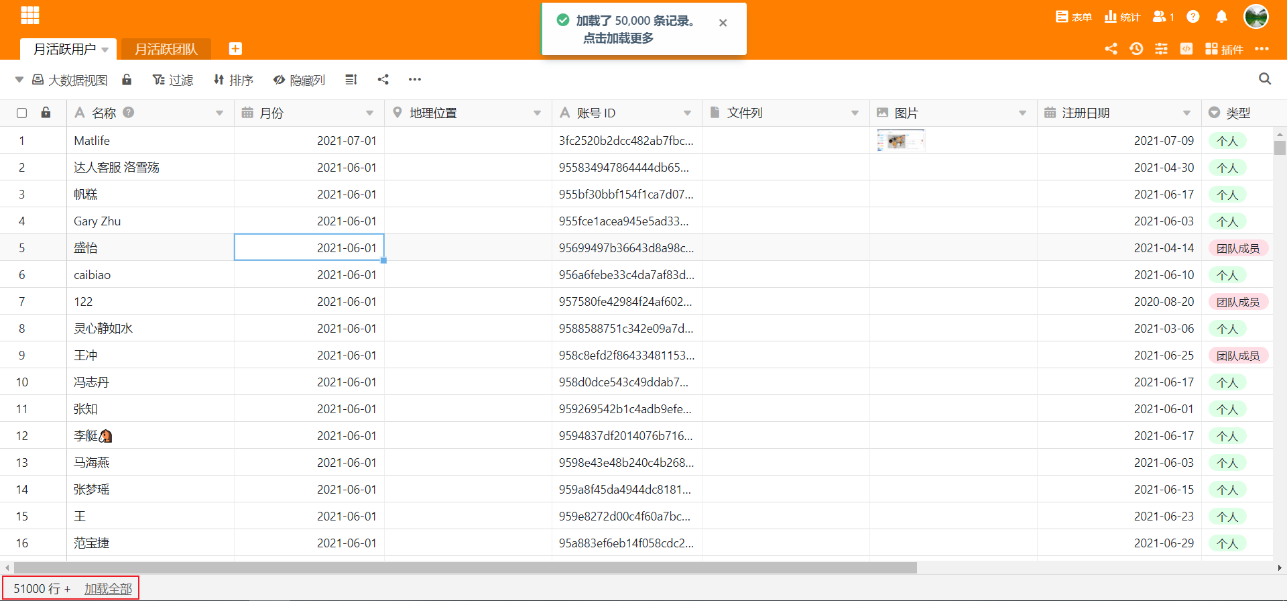Select the account ID cell 3fc2520b2dcc482ab7fbc...
Screen dimensions: 1287x601
pos(627,140)
